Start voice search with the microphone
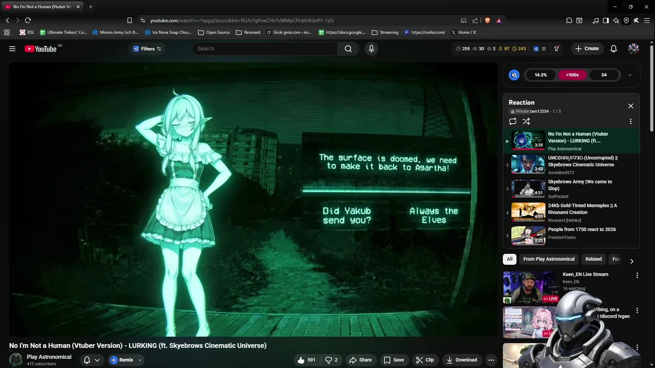Image resolution: width=655 pixels, height=368 pixels. [372, 49]
